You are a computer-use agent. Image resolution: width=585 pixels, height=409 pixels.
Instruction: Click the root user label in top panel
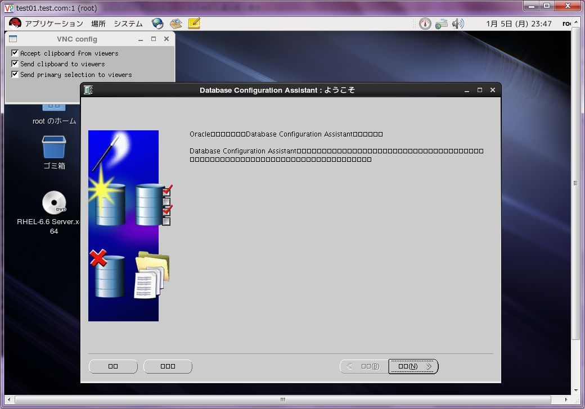pos(566,24)
